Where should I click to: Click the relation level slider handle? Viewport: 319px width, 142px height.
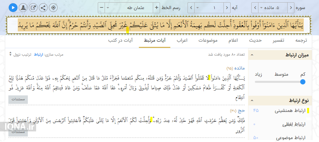302,82
